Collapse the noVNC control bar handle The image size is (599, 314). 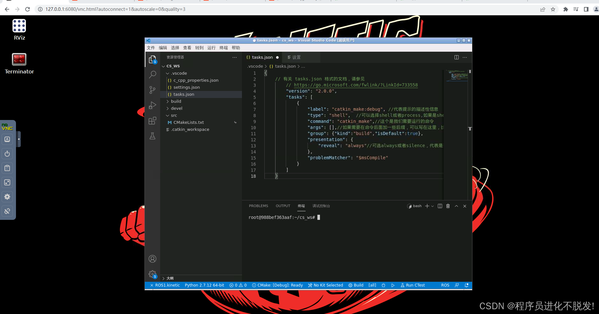click(19, 139)
